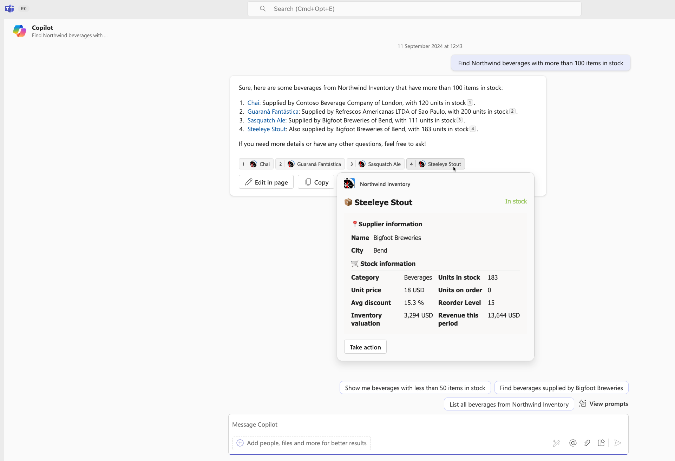675x461 pixels.
Task: Click the @ mention icon
Action: point(573,443)
